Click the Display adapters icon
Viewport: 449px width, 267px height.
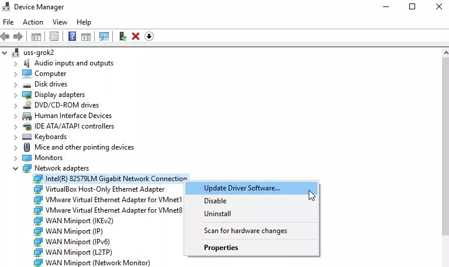[x=27, y=95]
